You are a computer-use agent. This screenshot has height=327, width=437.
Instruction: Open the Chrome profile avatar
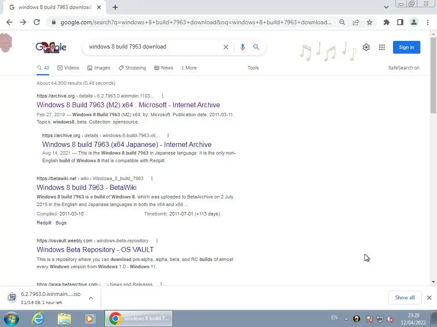click(x=414, y=22)
